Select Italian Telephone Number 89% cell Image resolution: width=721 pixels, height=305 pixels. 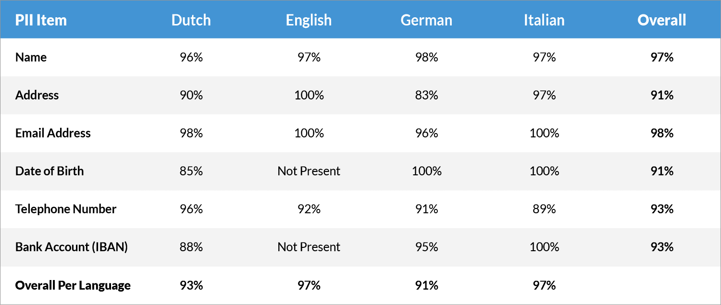pos(544,209)
